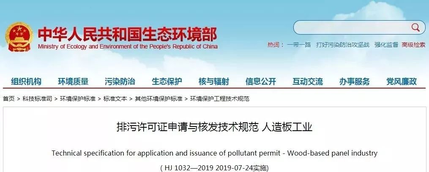The height and width of the screenshot is (172, 429).
Task: Click the magnifier search icon
Action: coord(415,27)
